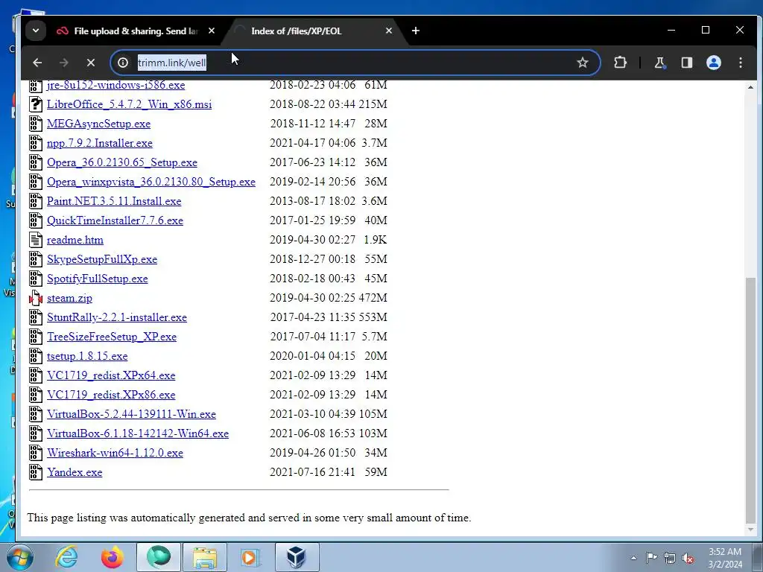Viewport: 763px width, 572px height.
Task: Open the readme.htm link
Action: [x=75, y=241]
